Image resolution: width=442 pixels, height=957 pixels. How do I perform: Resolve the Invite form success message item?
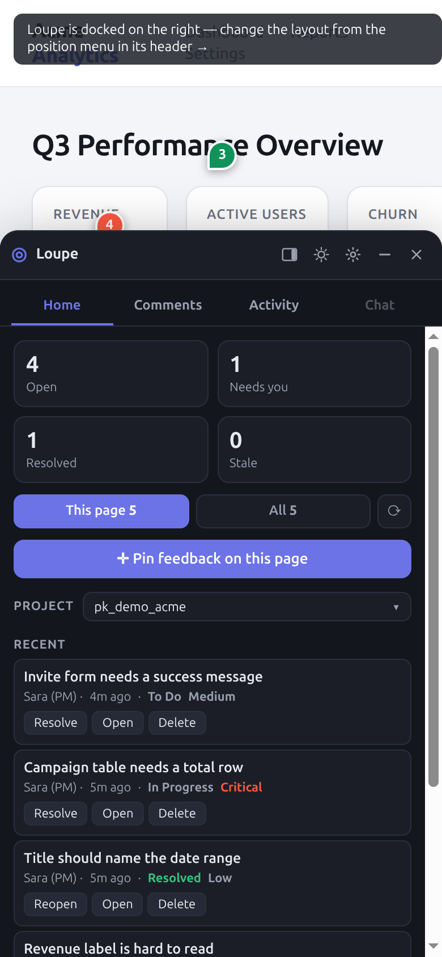[56, 723]
